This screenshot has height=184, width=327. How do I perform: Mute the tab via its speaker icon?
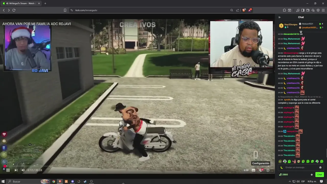pyautogui.click(x=7, y=3)
